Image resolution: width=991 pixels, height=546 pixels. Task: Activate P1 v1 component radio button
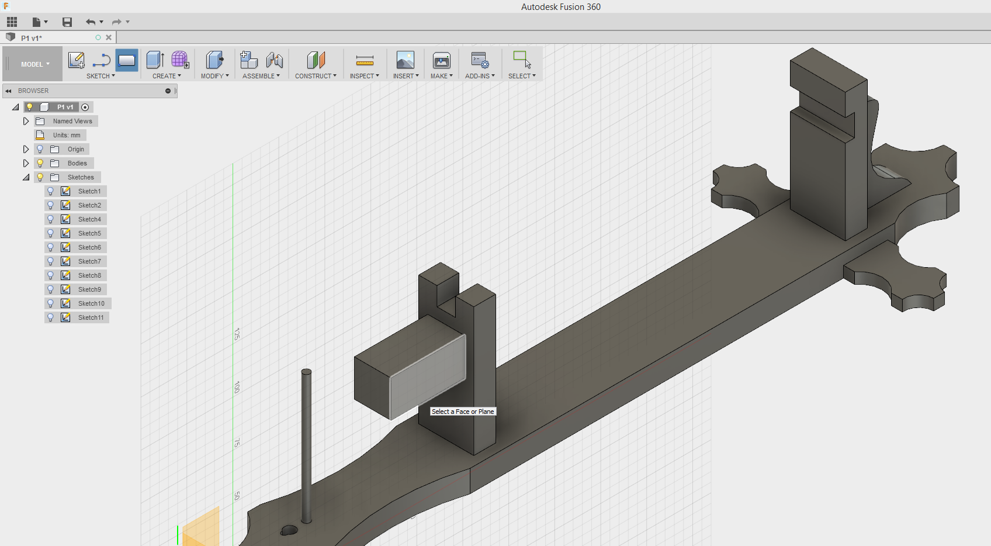(85, 107)
